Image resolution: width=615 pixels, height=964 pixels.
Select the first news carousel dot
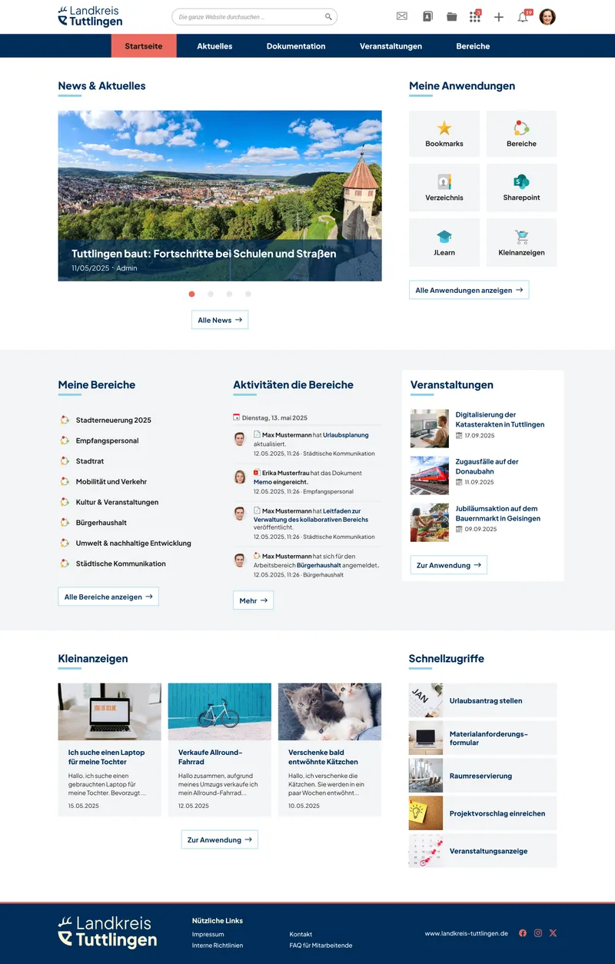click(191, 294)
